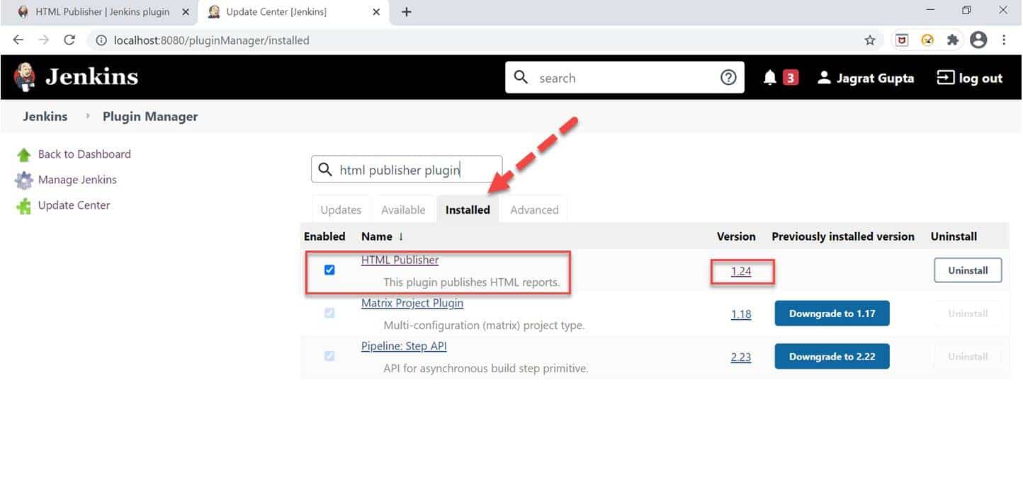This screenshot has width=1023, height=477.
Task: Click the browser back arrow
Action: coord(18,40)
